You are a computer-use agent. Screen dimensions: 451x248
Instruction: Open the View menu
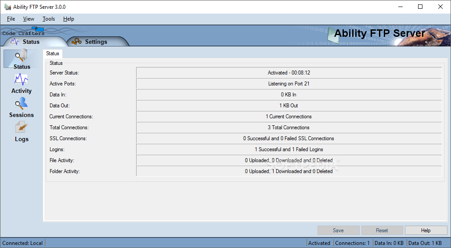coord(29,19)
